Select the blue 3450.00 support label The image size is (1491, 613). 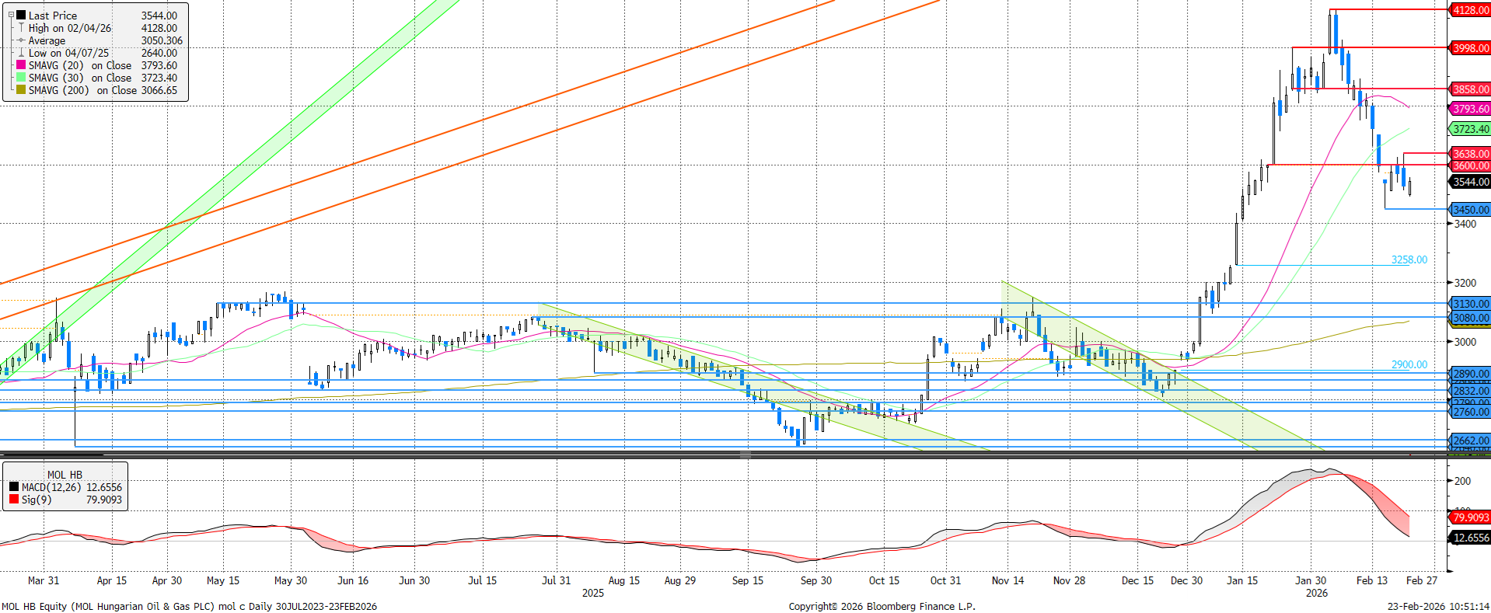pyautogui.click(x=1470, y=210)
